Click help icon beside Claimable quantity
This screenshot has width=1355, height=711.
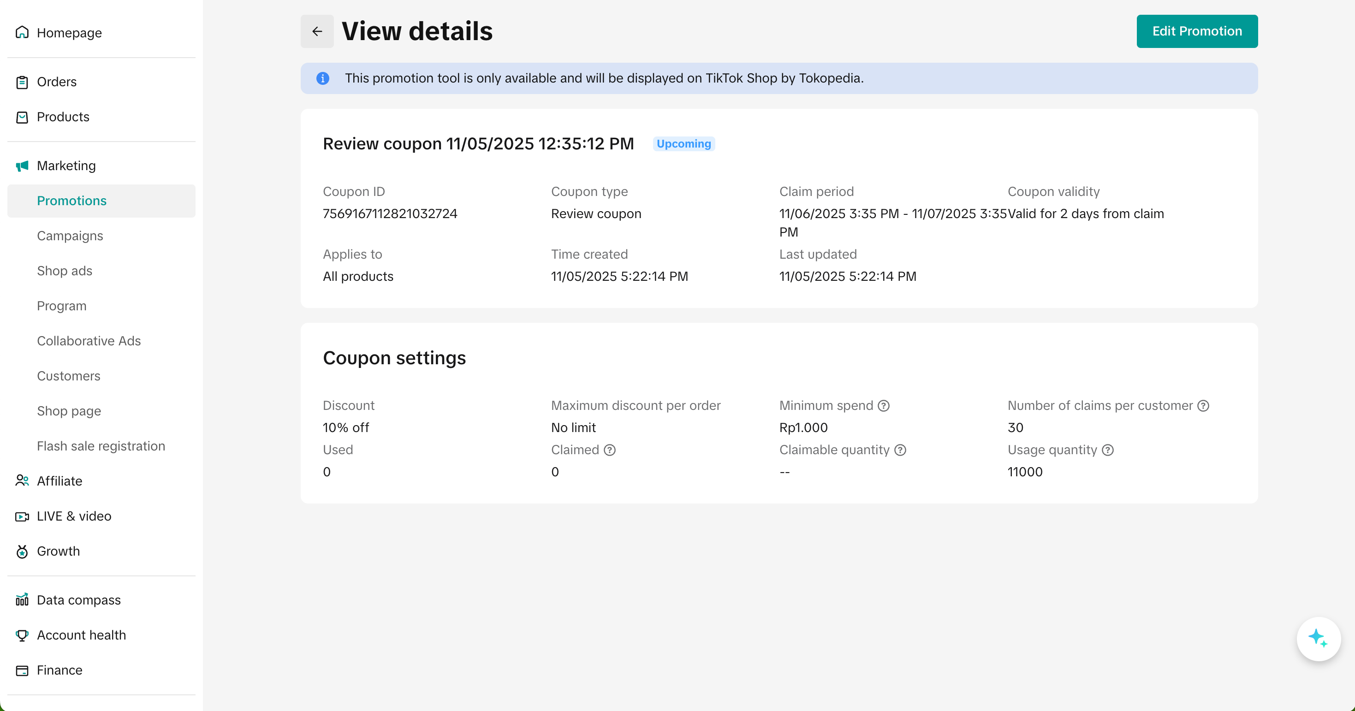(900, 450)
